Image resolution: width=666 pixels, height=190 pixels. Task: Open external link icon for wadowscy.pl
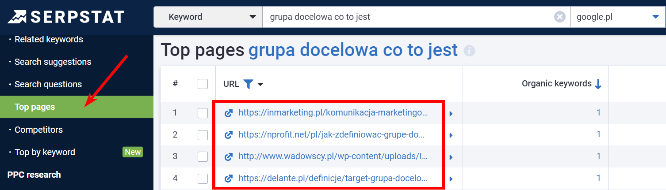[x=229, y=156]
